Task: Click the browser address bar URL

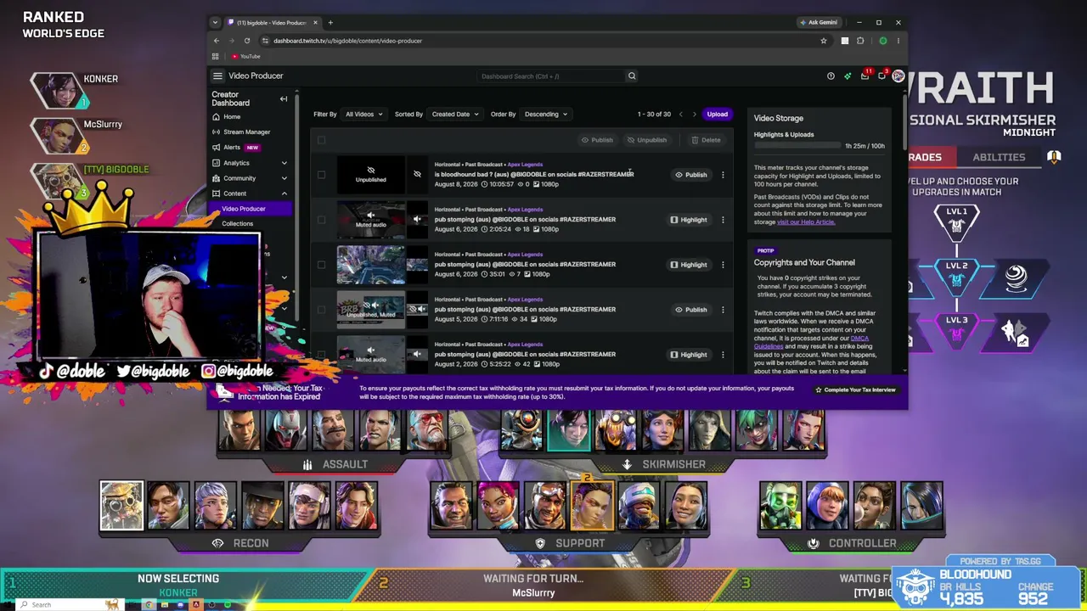Action: pos(347,41)
